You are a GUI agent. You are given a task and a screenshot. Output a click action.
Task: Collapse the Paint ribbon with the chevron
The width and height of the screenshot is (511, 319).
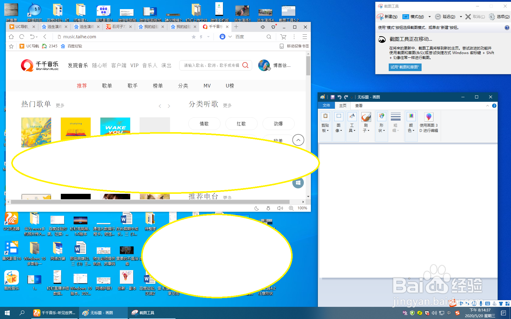488,106
